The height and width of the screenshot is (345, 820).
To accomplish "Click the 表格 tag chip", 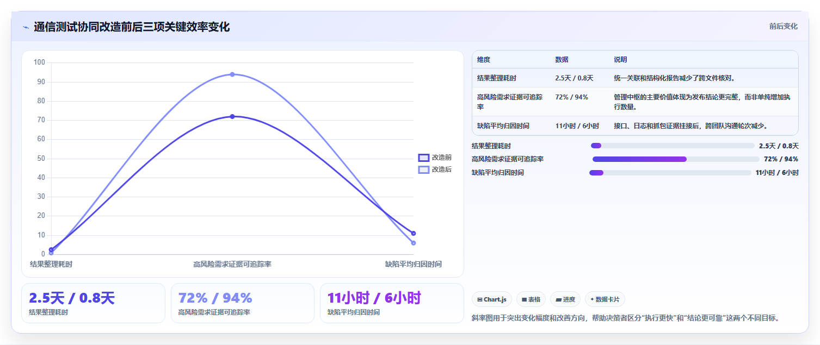I will 531,299.
